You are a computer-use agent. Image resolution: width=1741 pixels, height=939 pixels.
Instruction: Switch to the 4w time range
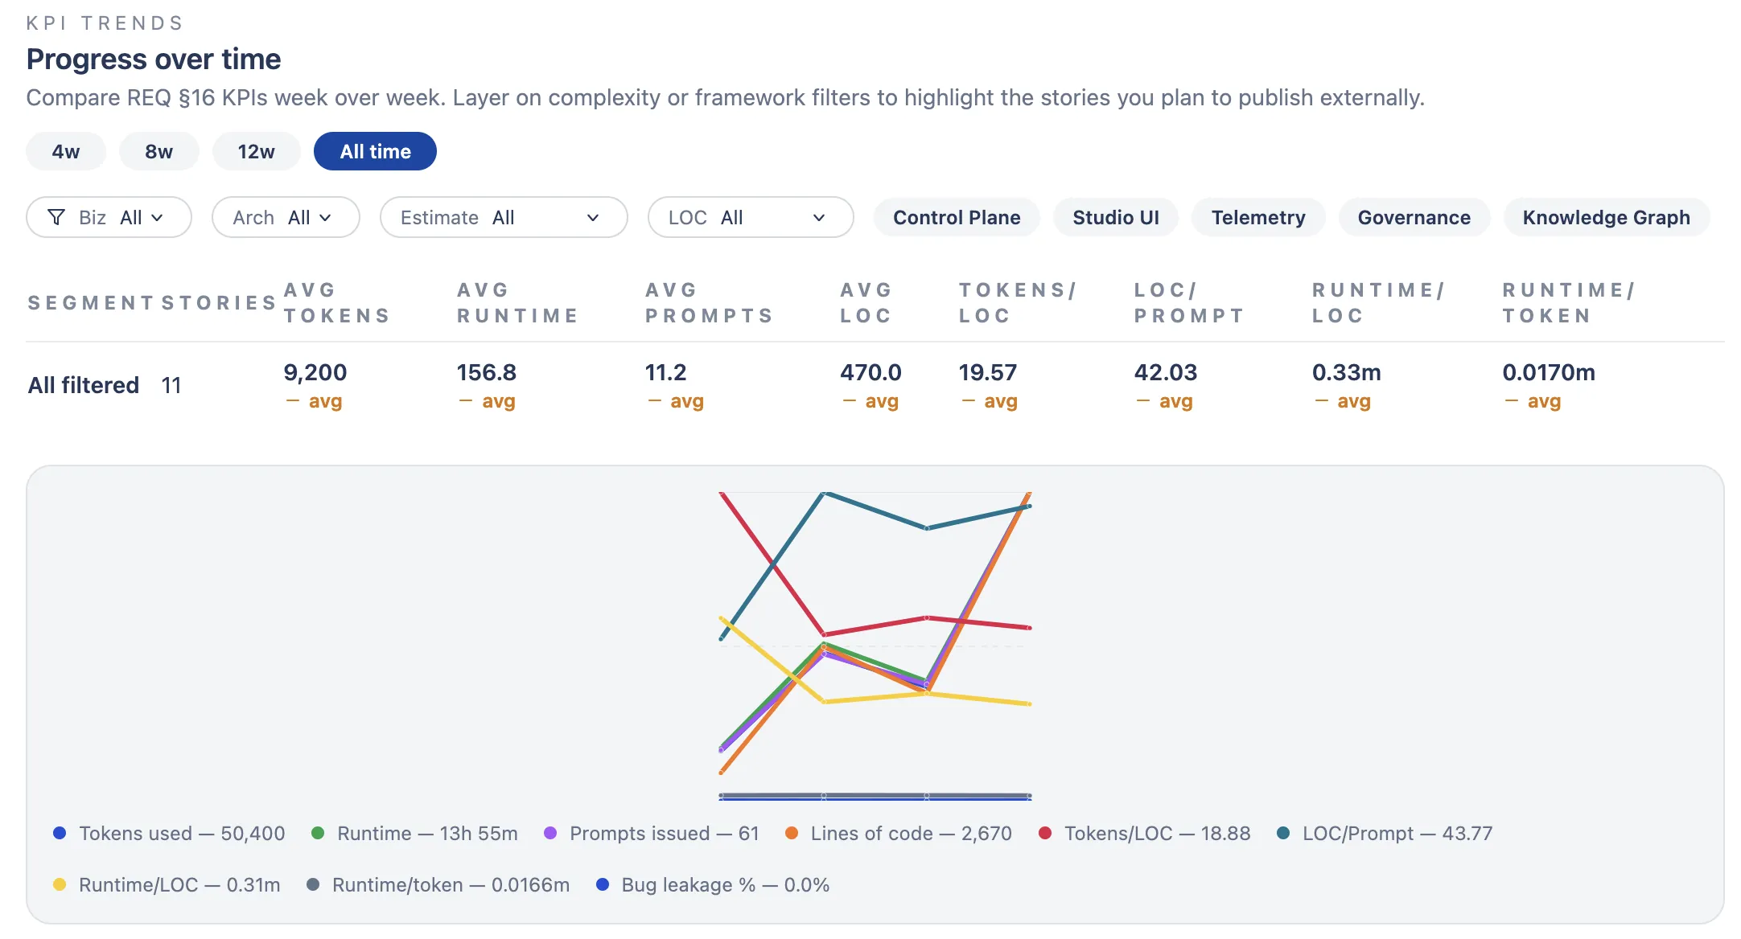coord(66,151)
